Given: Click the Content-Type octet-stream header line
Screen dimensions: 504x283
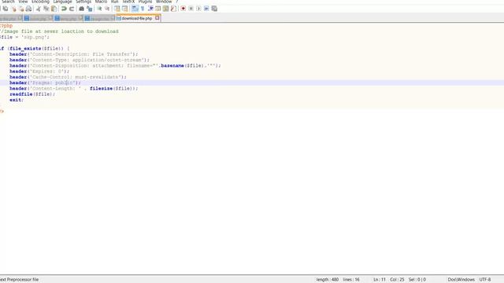Looking at the screenshot, I should click(80, 60).
